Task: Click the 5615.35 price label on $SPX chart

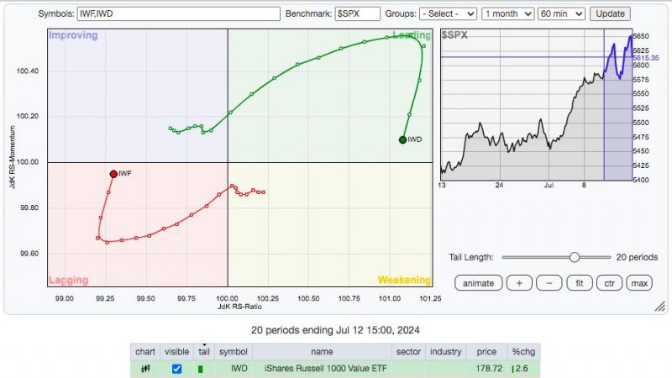Action: click(646, 58)
